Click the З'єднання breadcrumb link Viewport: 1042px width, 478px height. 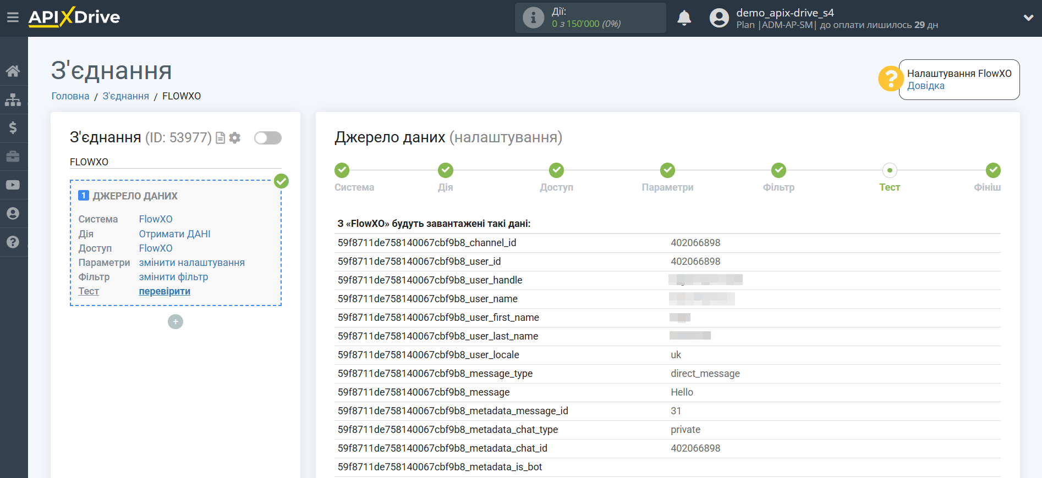[x=125, y=96]
